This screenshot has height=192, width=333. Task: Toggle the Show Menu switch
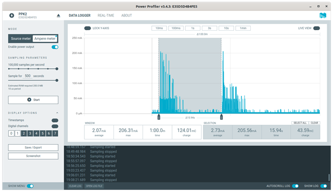pyautogui.click(x=30, y=186)
